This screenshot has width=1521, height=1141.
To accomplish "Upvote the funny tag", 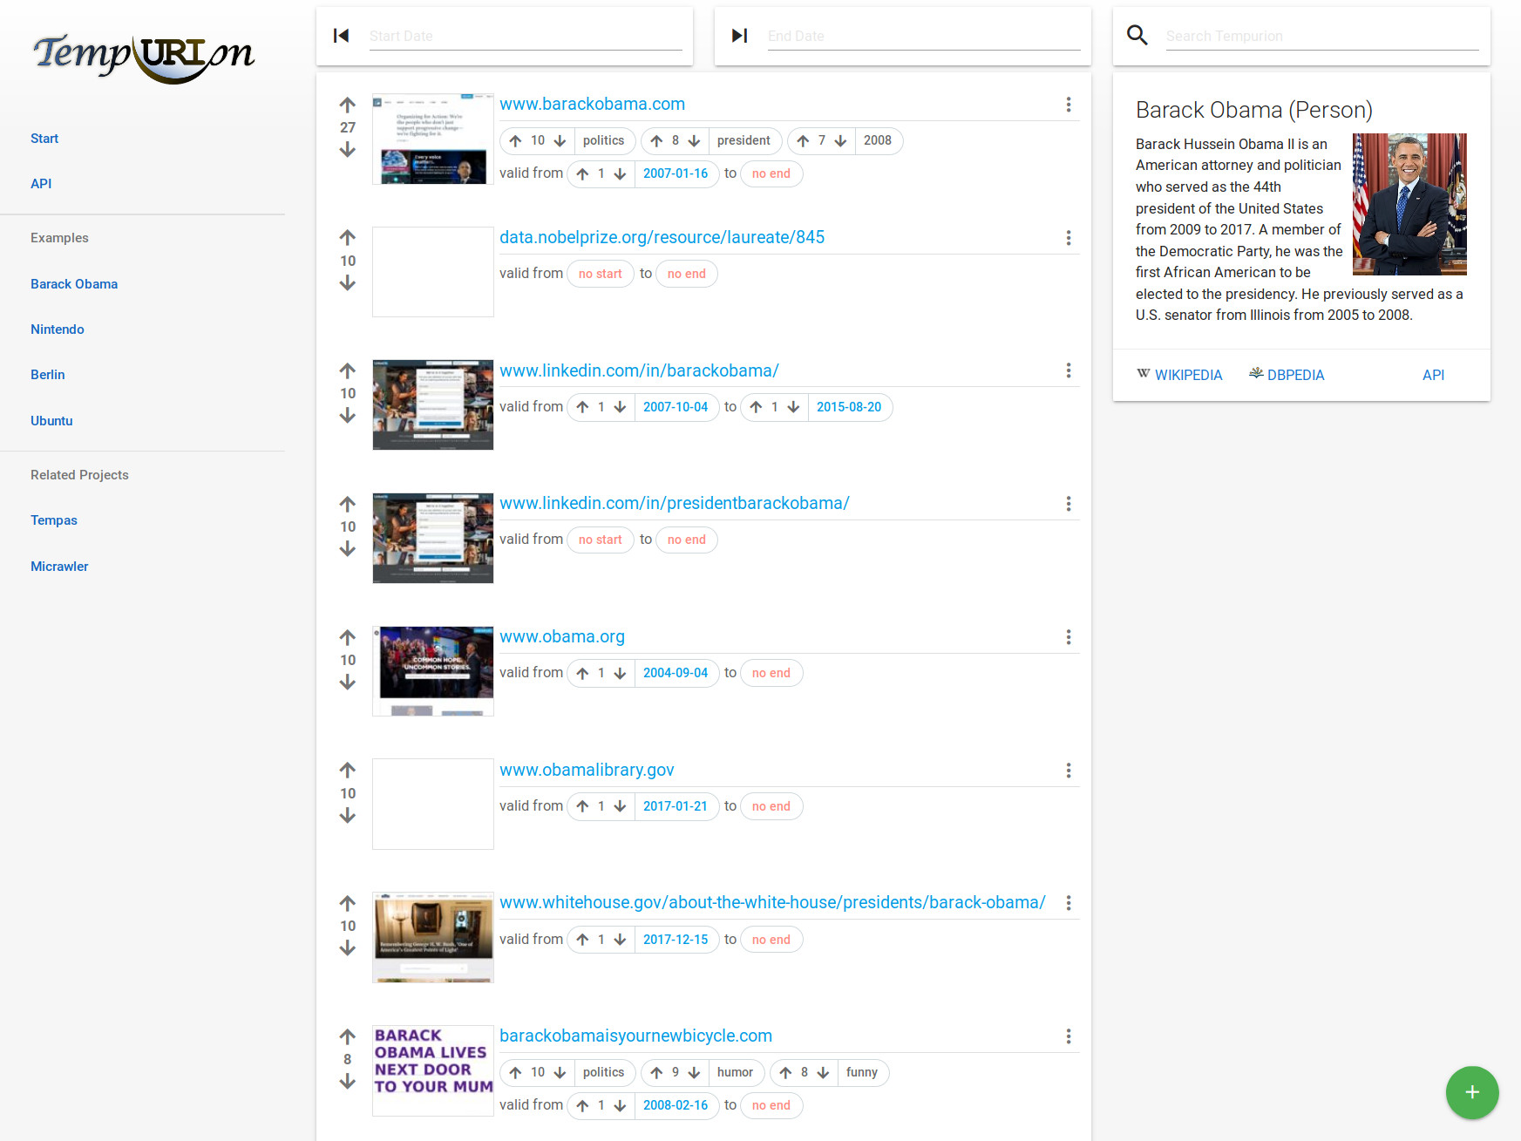I will point(786,1073).
